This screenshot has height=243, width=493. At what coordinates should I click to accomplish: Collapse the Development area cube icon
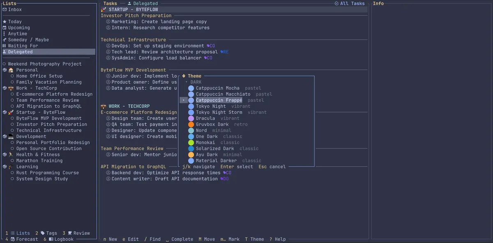pyautogui.click(x=5, y=136)
